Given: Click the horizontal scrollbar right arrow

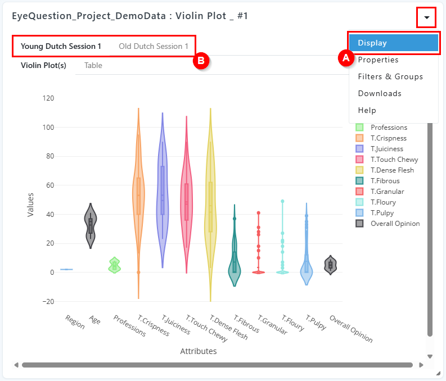Looking at the screenshot, I should 421,365.
